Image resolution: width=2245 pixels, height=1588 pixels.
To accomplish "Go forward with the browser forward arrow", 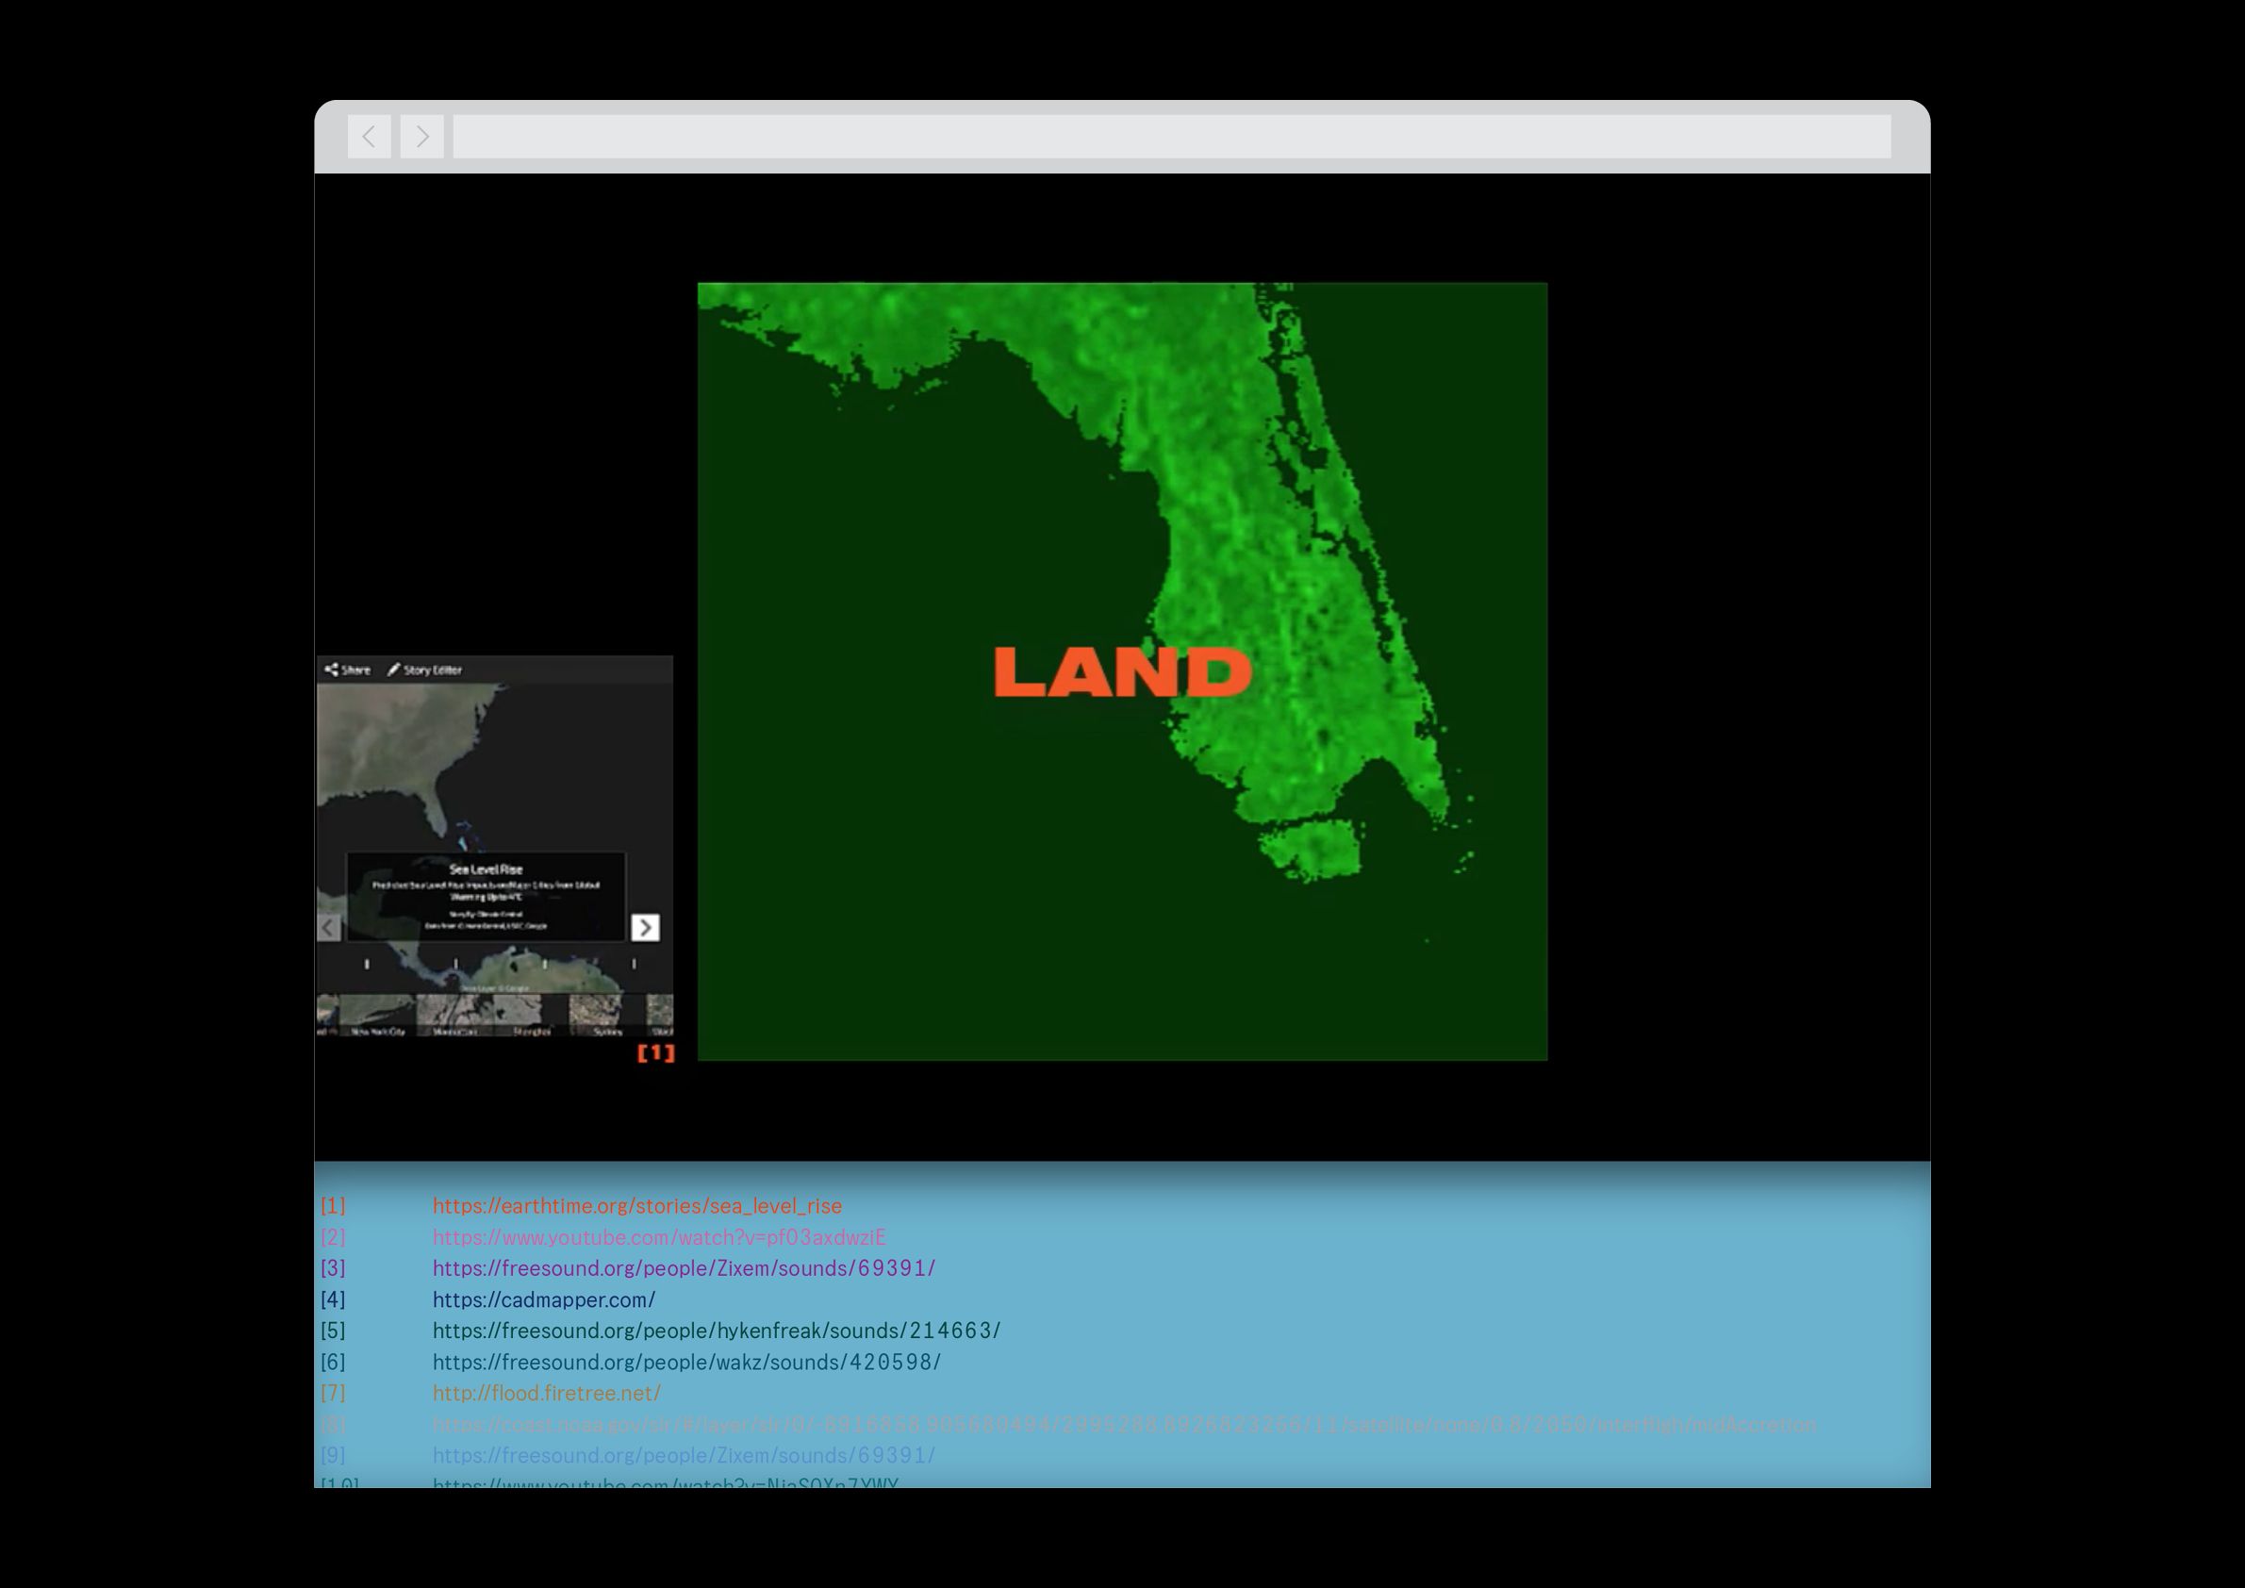I will (x=421, y=137).
